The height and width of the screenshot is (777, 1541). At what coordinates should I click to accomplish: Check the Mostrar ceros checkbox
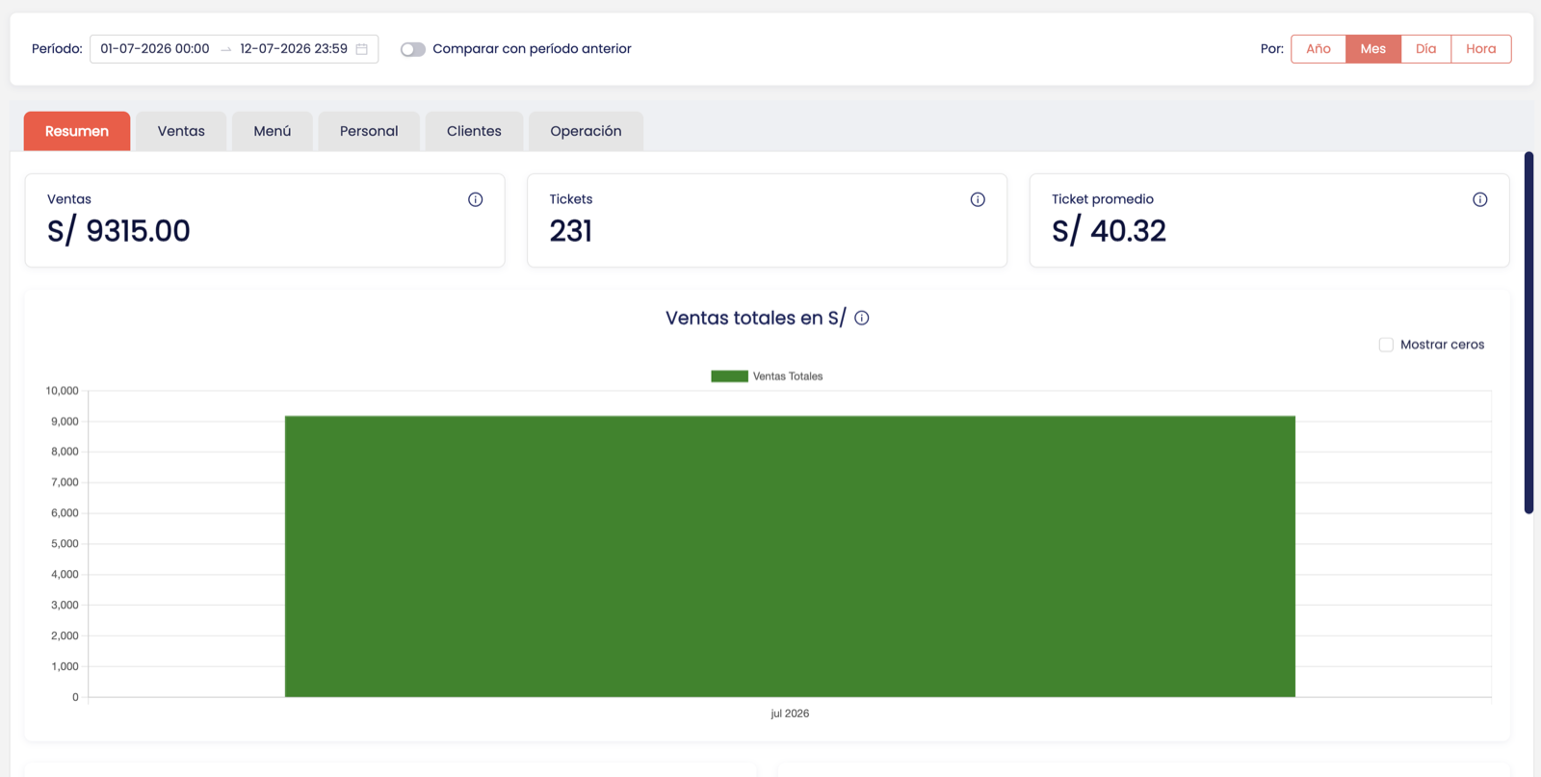(1386, 345)
